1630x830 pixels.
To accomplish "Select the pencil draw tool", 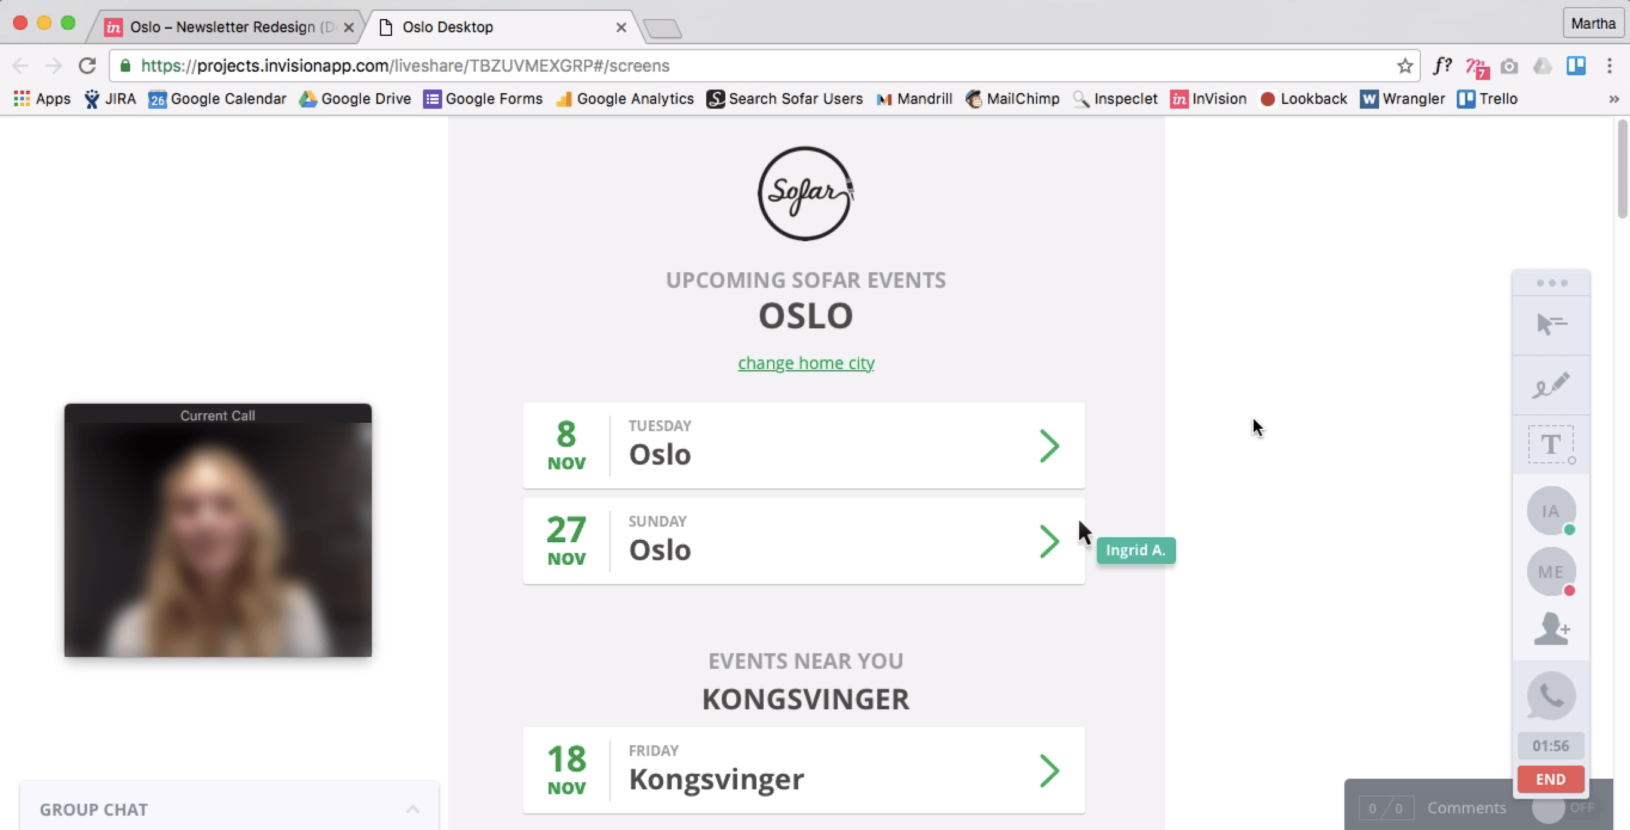I will [1551, 385].
